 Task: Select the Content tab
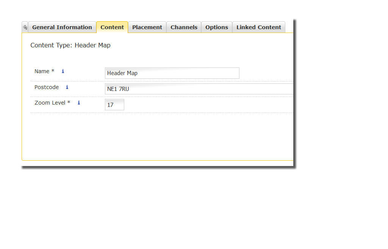(112, 27)
